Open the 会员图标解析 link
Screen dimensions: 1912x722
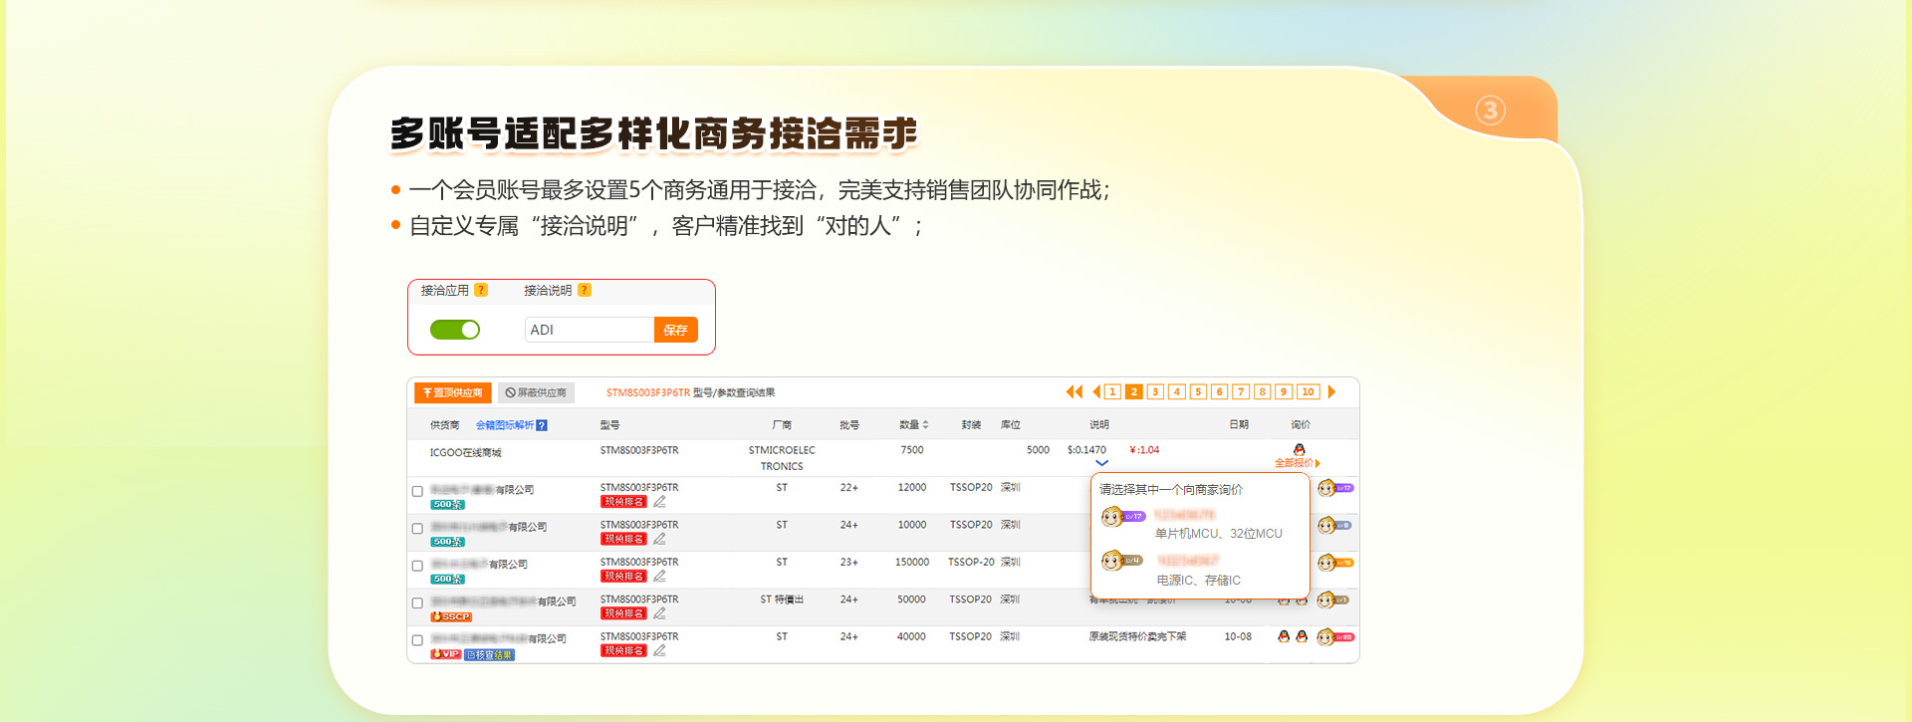click(511, 425)
